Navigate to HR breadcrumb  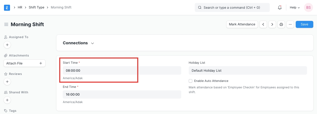click(x=20, y=7)
